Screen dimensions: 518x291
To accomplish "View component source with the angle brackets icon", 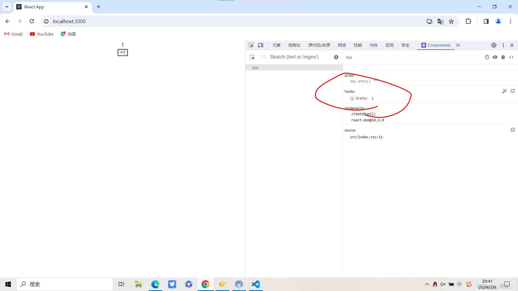I will (x=511, y=57).
